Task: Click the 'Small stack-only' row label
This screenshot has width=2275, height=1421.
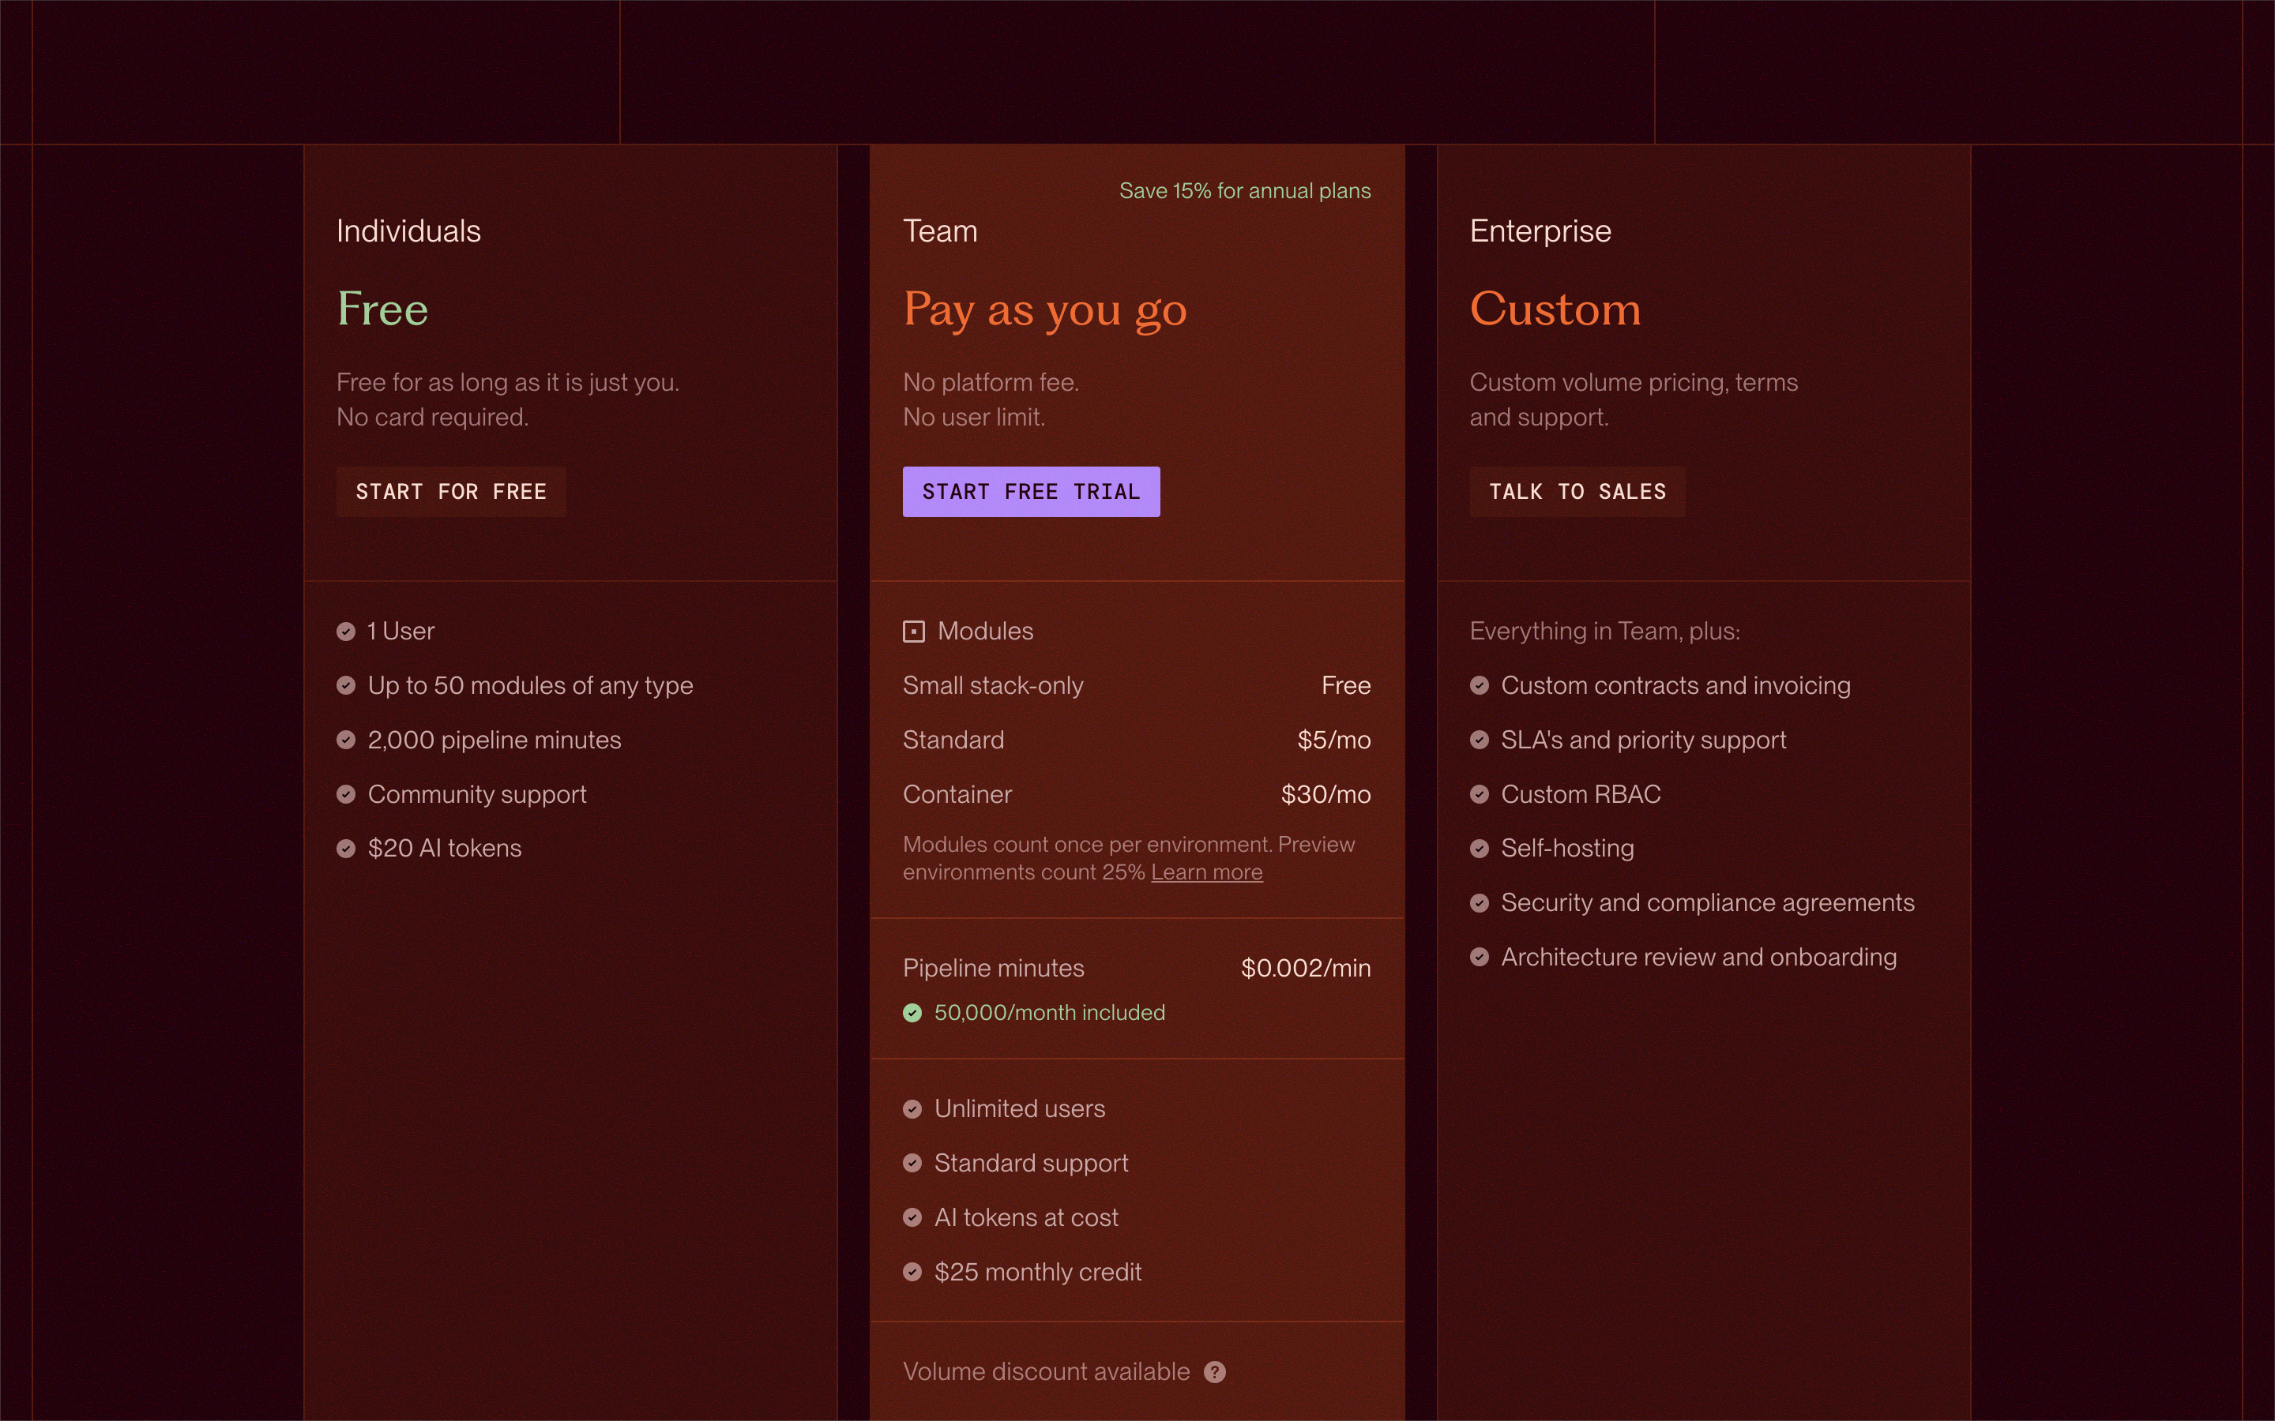Action: (x=993, y=686)
